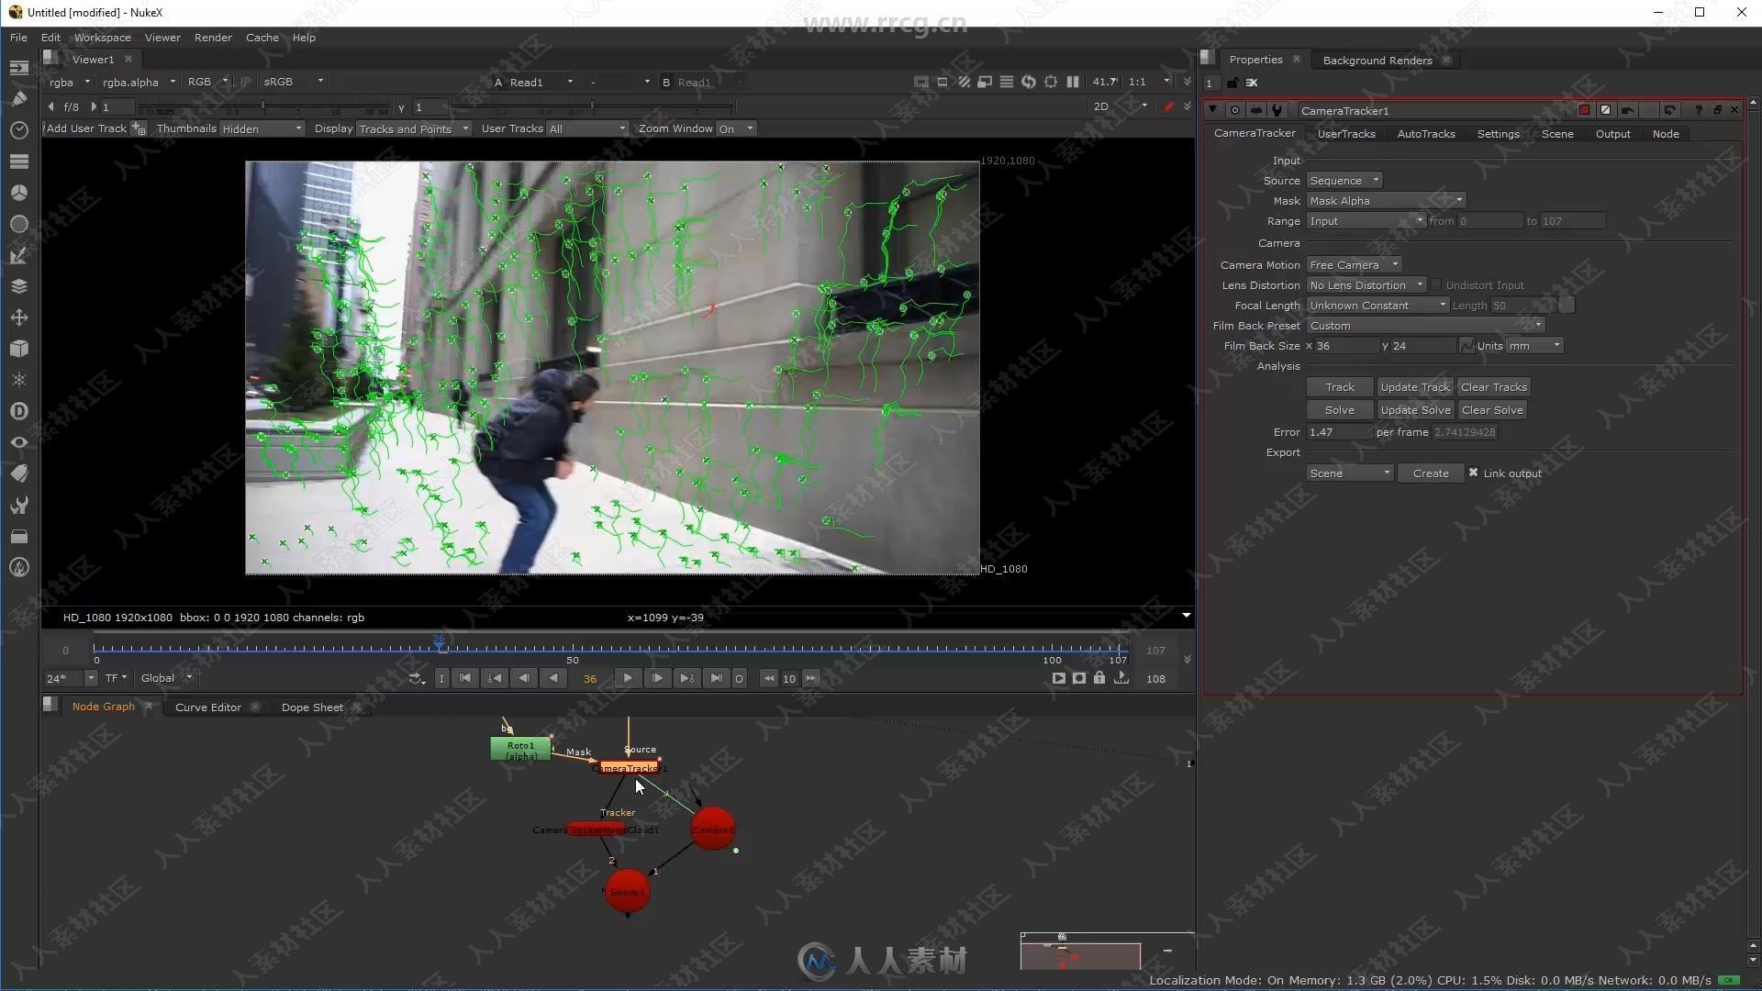Toggle User Tracks All visibility
Viewport: 1762px width, 991px height.
[x=588, y=128]
